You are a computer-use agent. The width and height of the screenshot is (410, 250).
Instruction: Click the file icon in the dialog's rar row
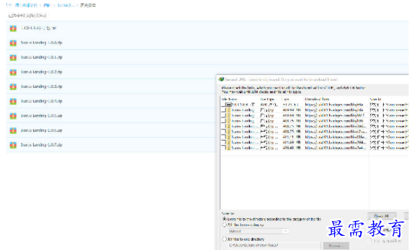pyautogui.click(x=229, y=105)
